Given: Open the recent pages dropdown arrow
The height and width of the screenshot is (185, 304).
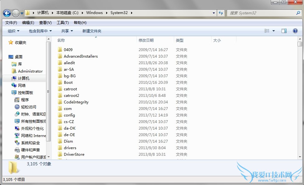Looking at the screenshot, I should (22, 13).
